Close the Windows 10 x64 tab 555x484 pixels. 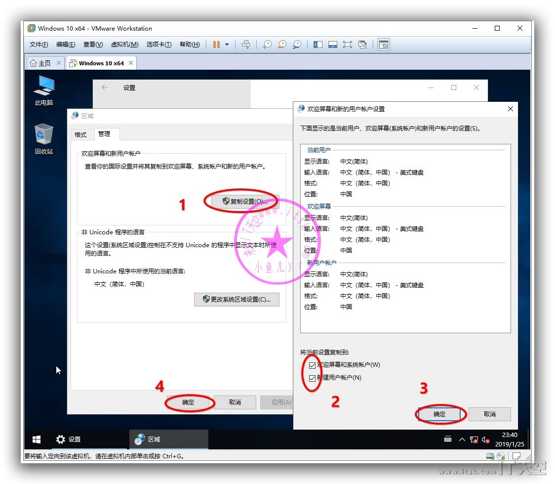pyautogui.click(x=131, y=63)
